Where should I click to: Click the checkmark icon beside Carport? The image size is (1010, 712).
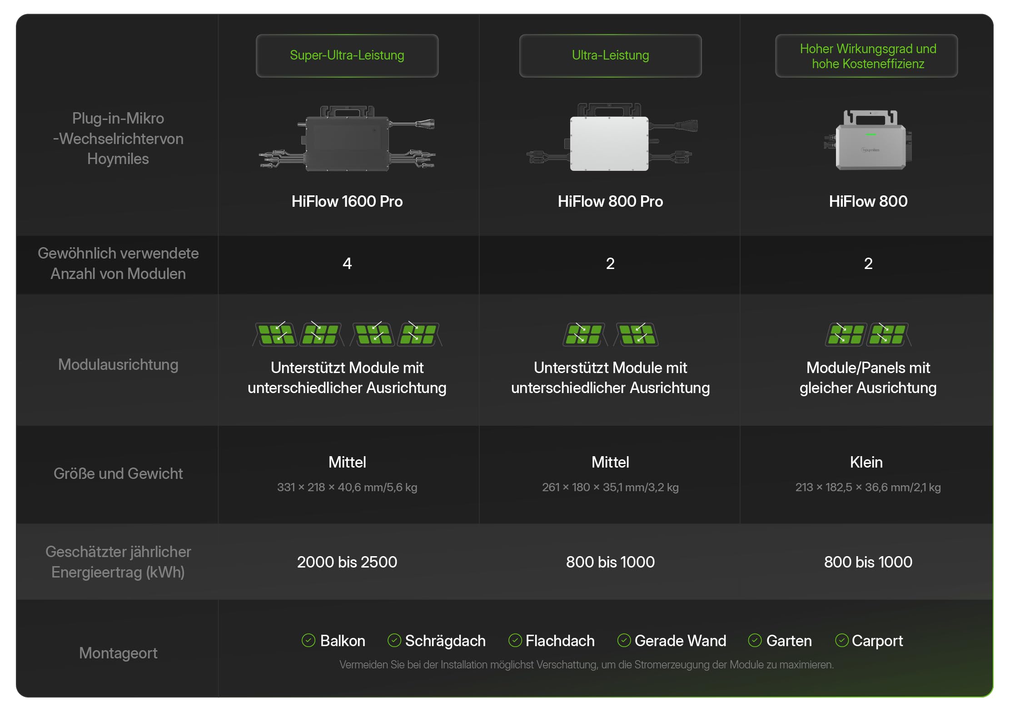[841, 640]
